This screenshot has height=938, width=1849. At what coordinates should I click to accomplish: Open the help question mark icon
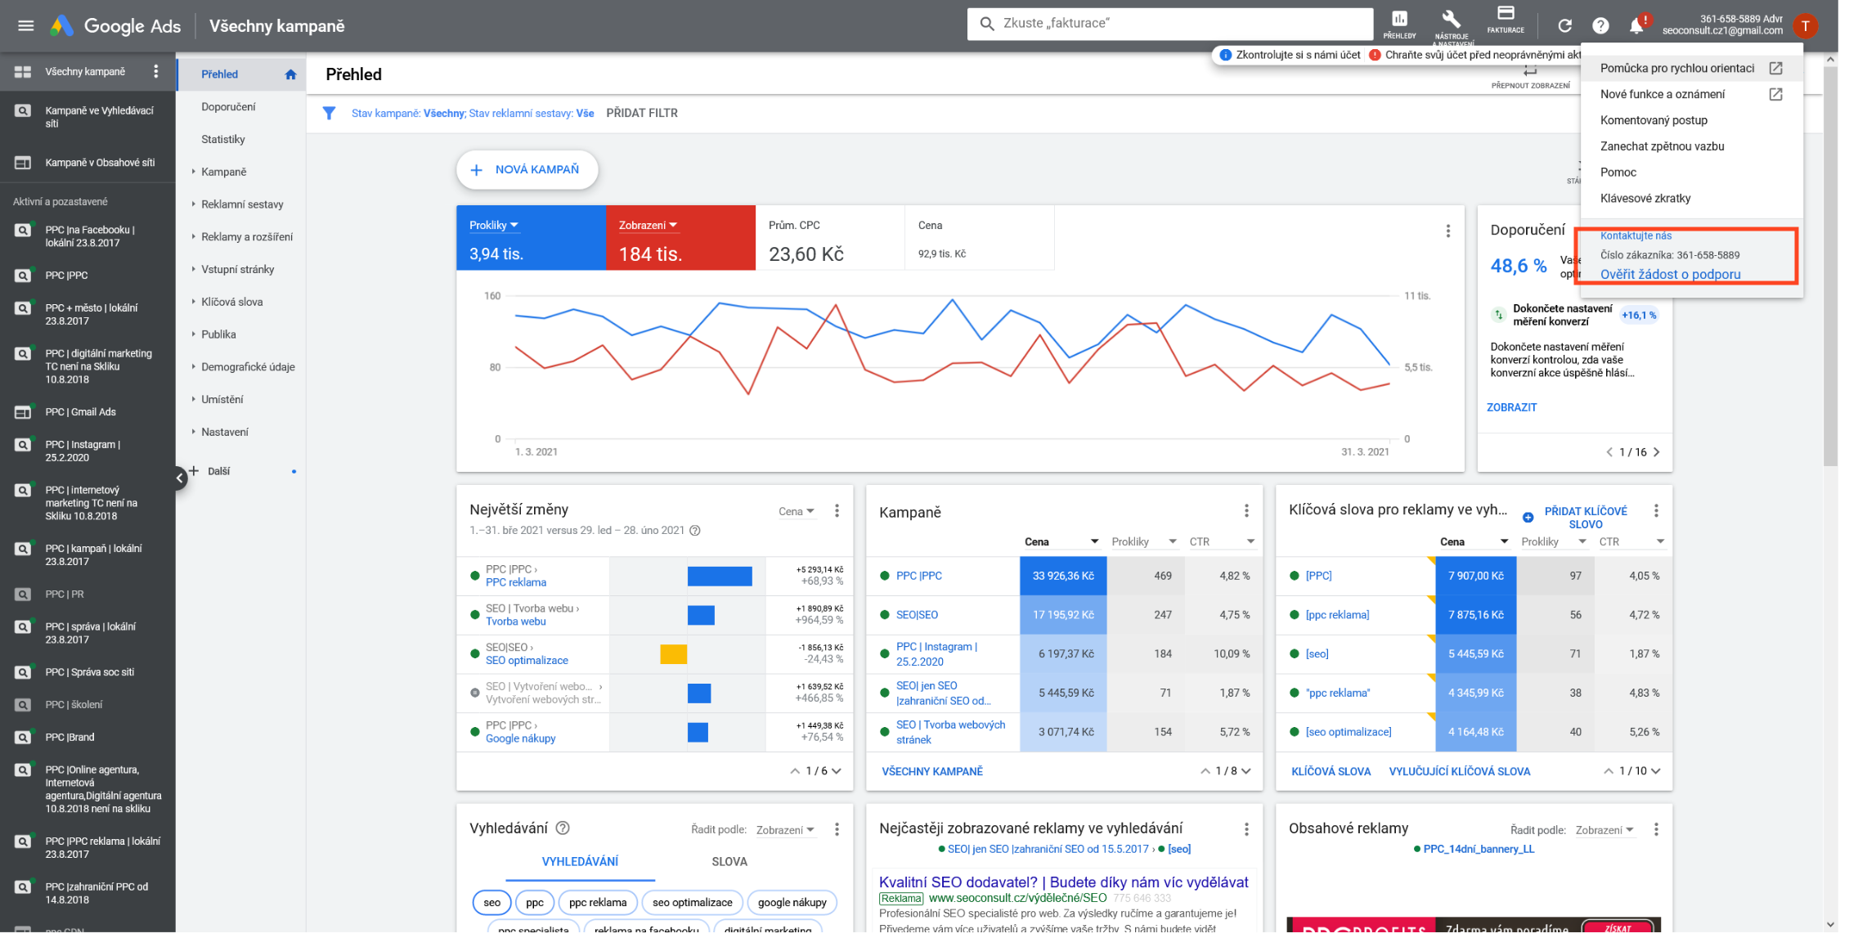pos(1610,25)
